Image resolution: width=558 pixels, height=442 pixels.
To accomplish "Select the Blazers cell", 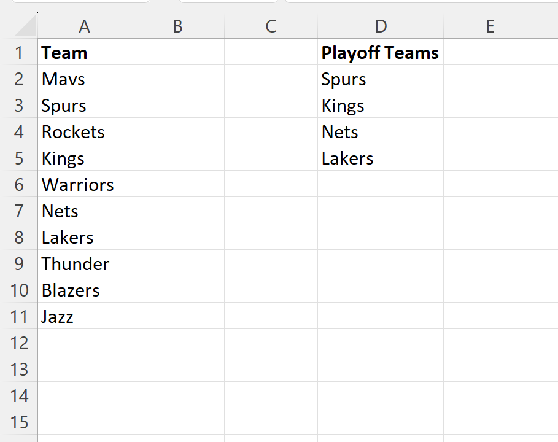I will coord(71,290).
